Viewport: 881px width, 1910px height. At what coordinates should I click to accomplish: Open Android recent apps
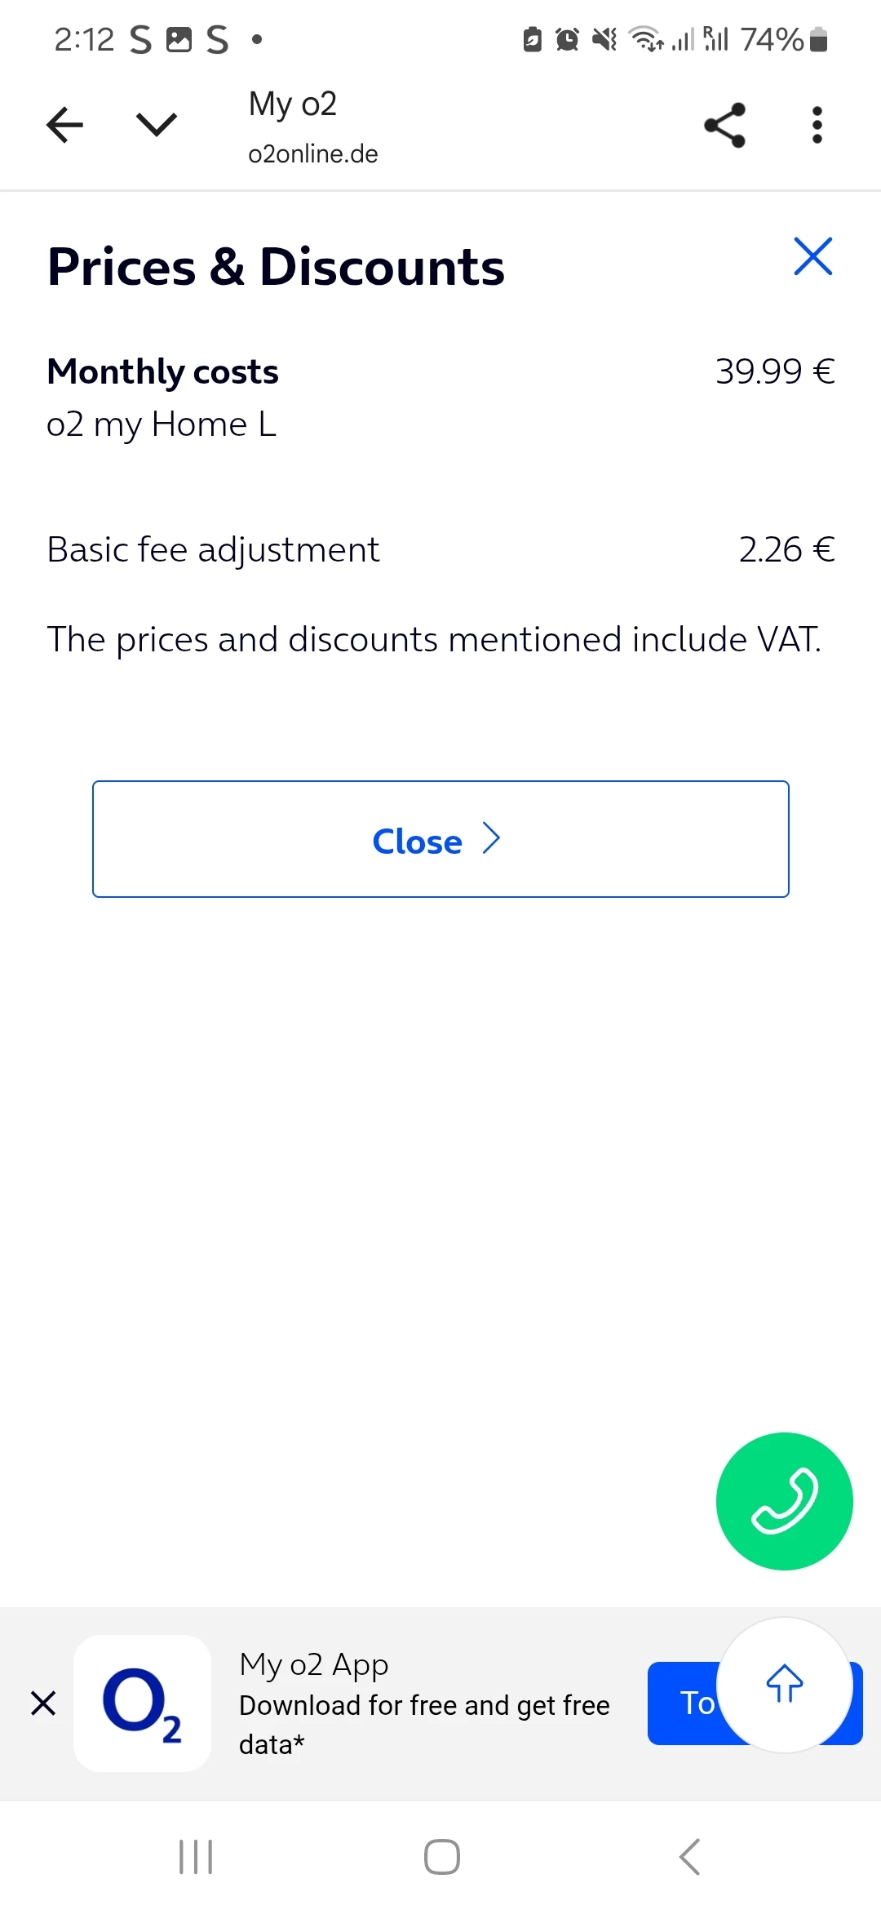pyautogui.click(x=196, y=1857)
